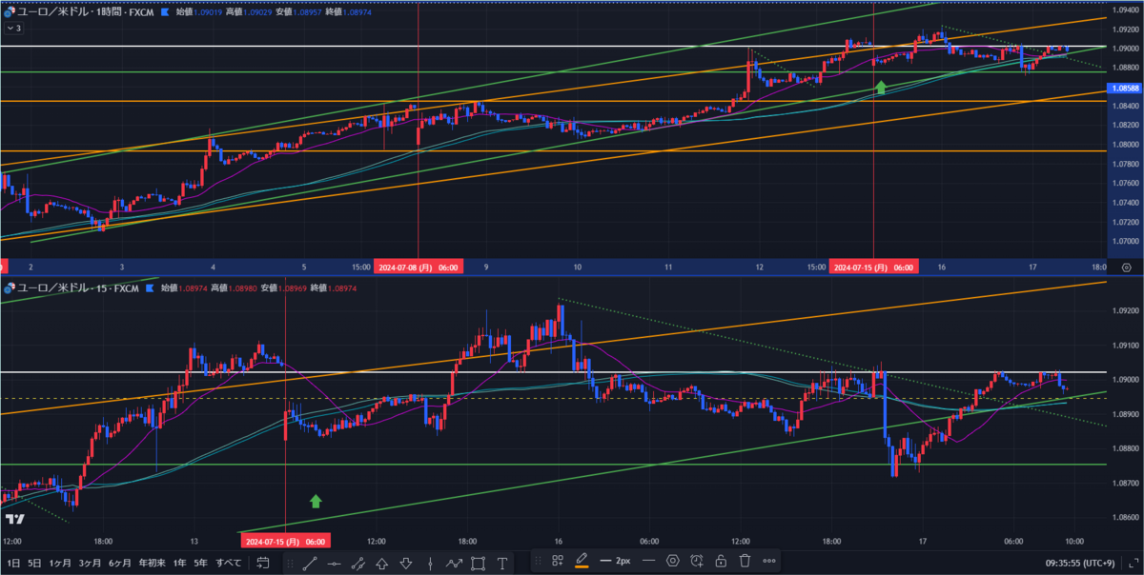The image size is (1144, 575).
Task: Open line color pencil tool
Action: click(582, 561)
